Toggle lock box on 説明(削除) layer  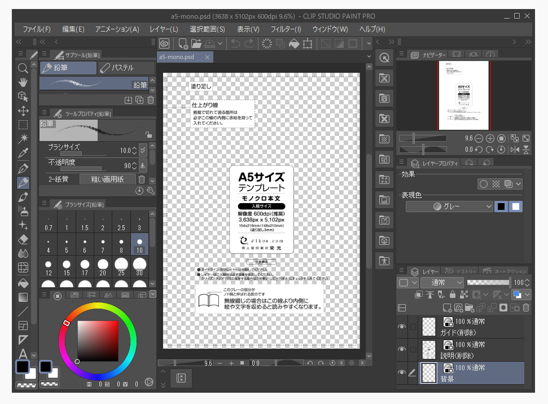pyautogui.click(x=413, y=349)
